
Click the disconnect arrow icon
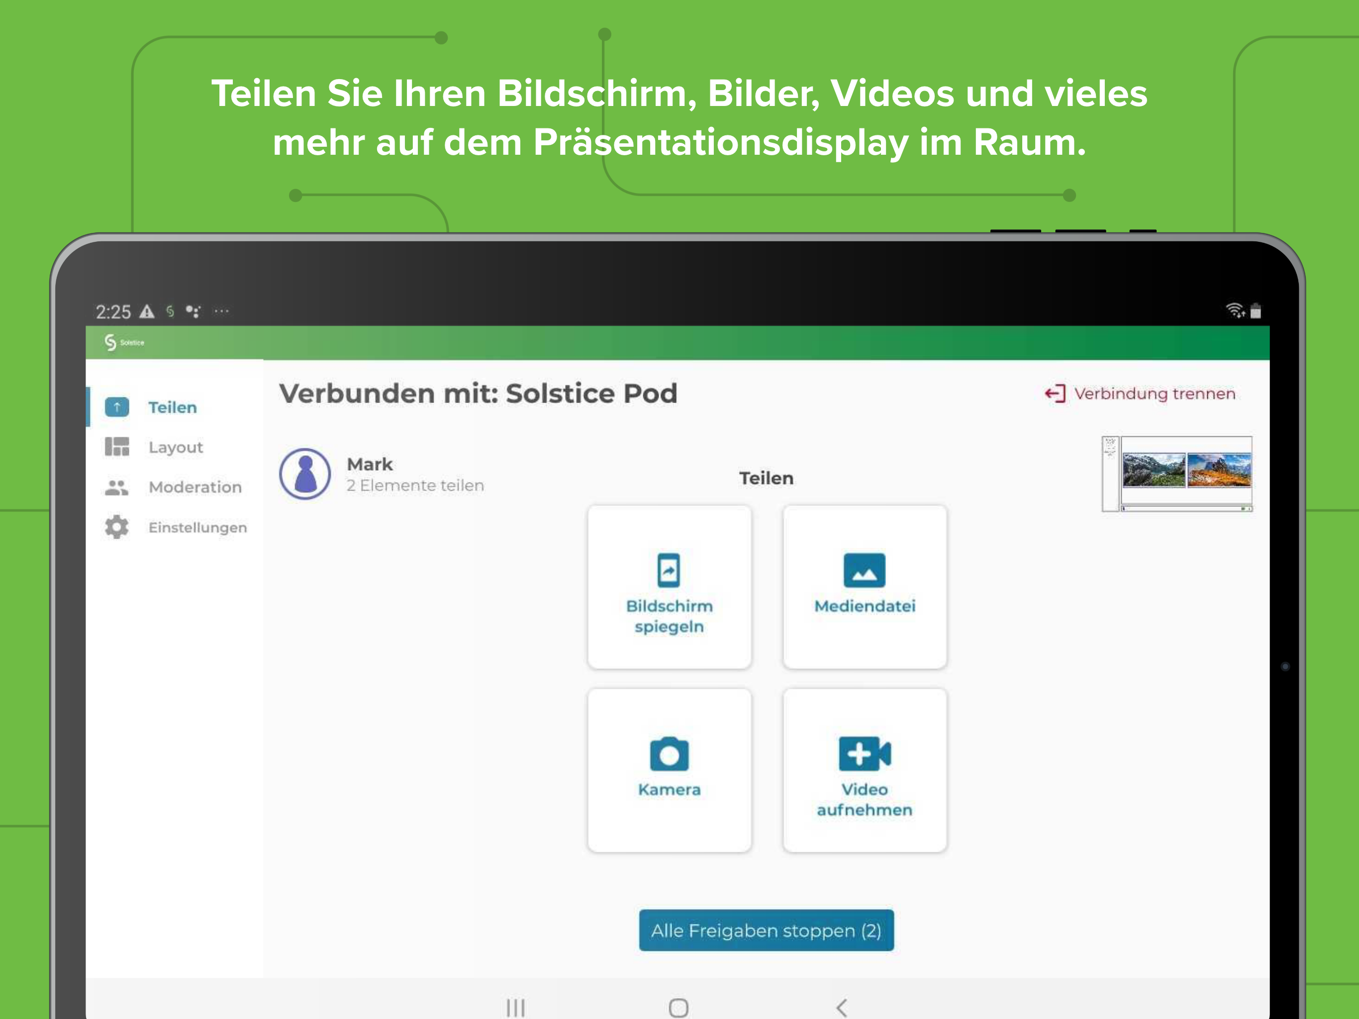tap(1055, 394)
